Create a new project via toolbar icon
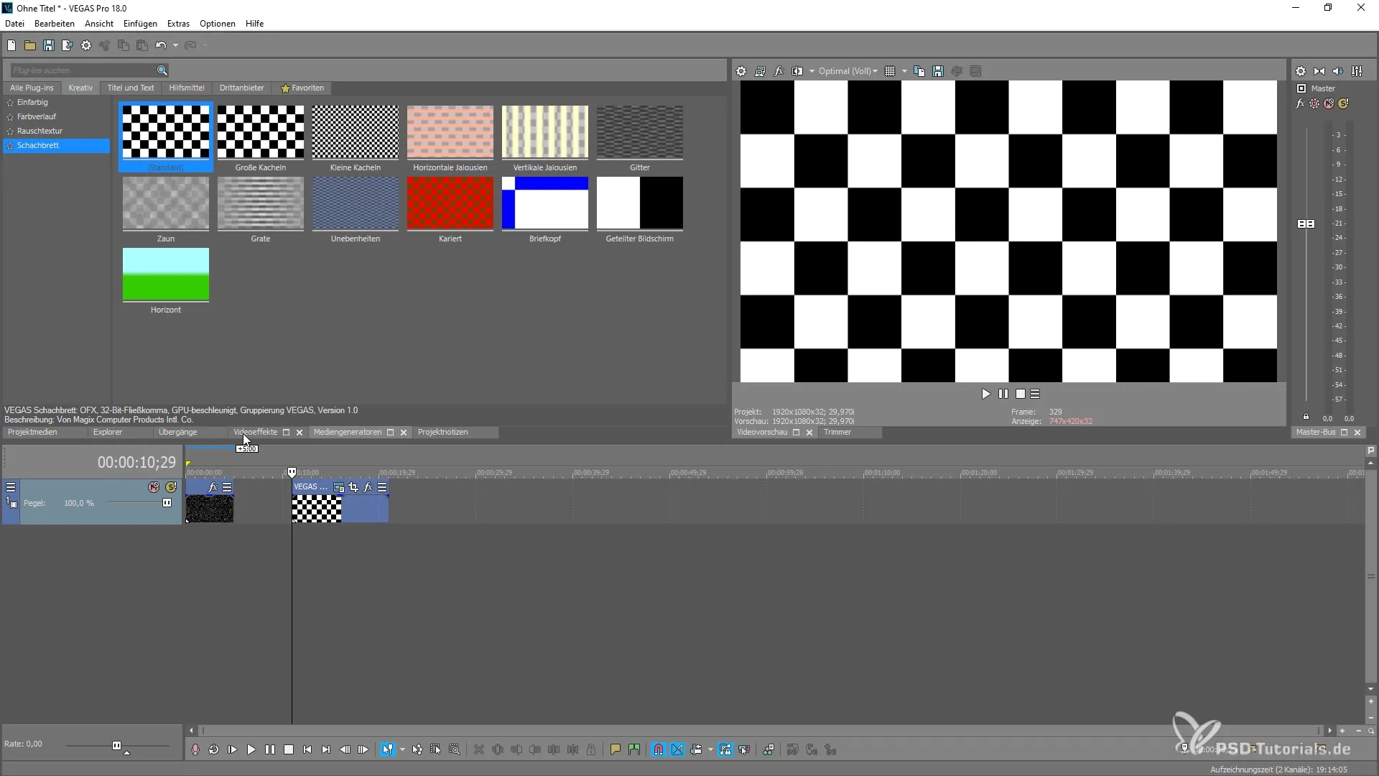1379x776 pixels. 11,45
